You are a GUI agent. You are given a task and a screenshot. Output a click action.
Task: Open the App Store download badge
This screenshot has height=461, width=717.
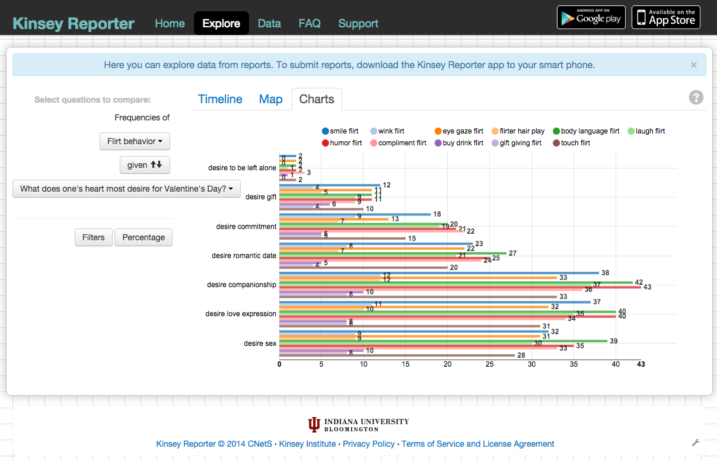tap(665, 17)
